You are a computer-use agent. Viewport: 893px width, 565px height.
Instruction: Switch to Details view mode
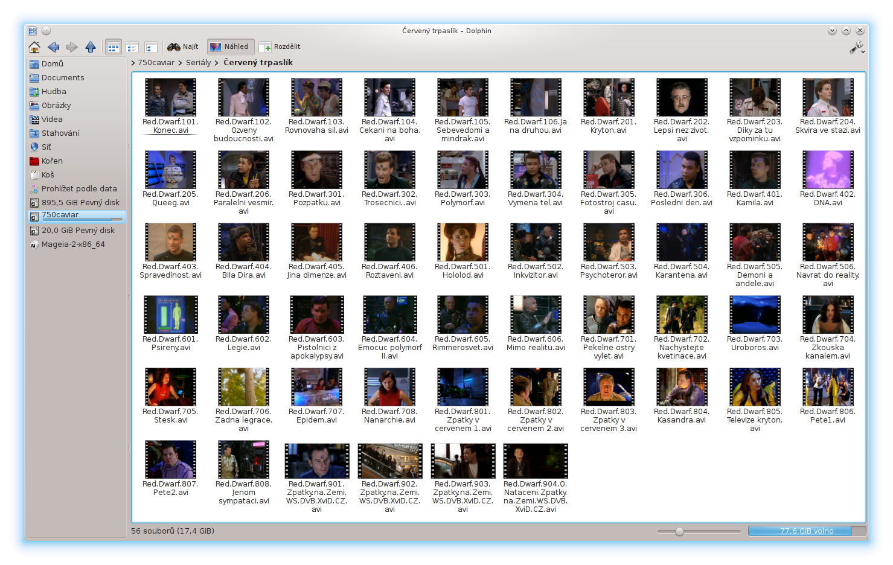click(x=151, y=47)
